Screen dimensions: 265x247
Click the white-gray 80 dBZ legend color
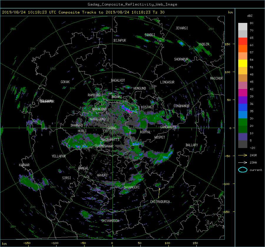pos(243,27)
